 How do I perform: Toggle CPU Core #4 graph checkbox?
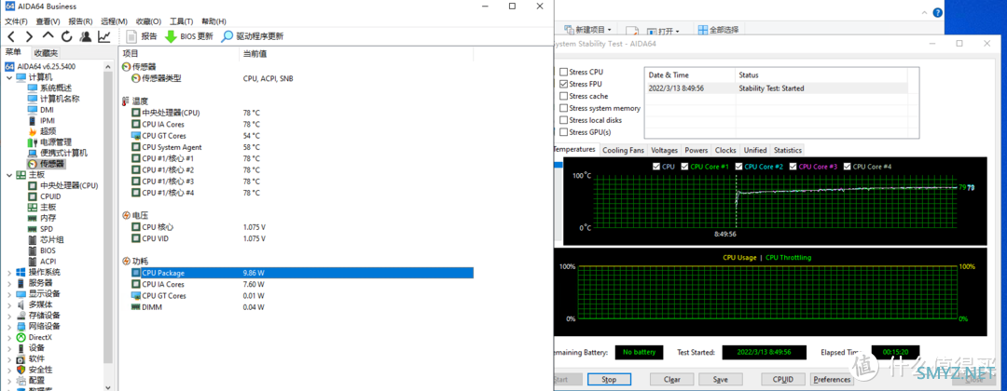(x=847, y=167)
